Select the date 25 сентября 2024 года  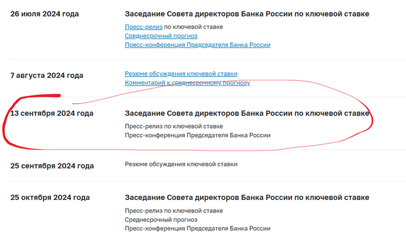click(52, 166)
